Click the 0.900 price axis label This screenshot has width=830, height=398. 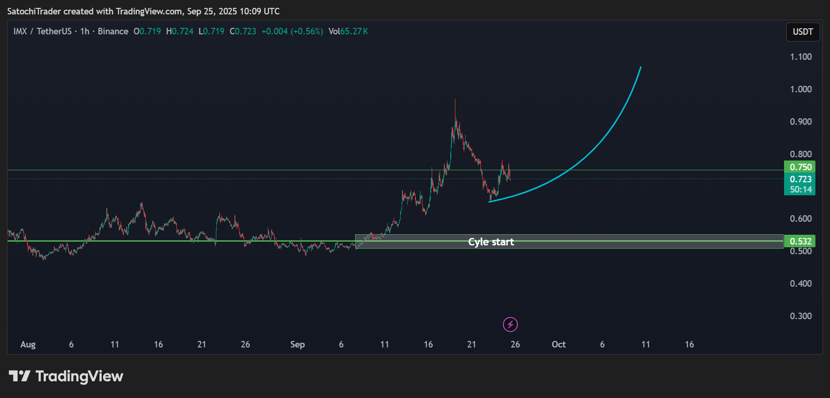point(801,122)
